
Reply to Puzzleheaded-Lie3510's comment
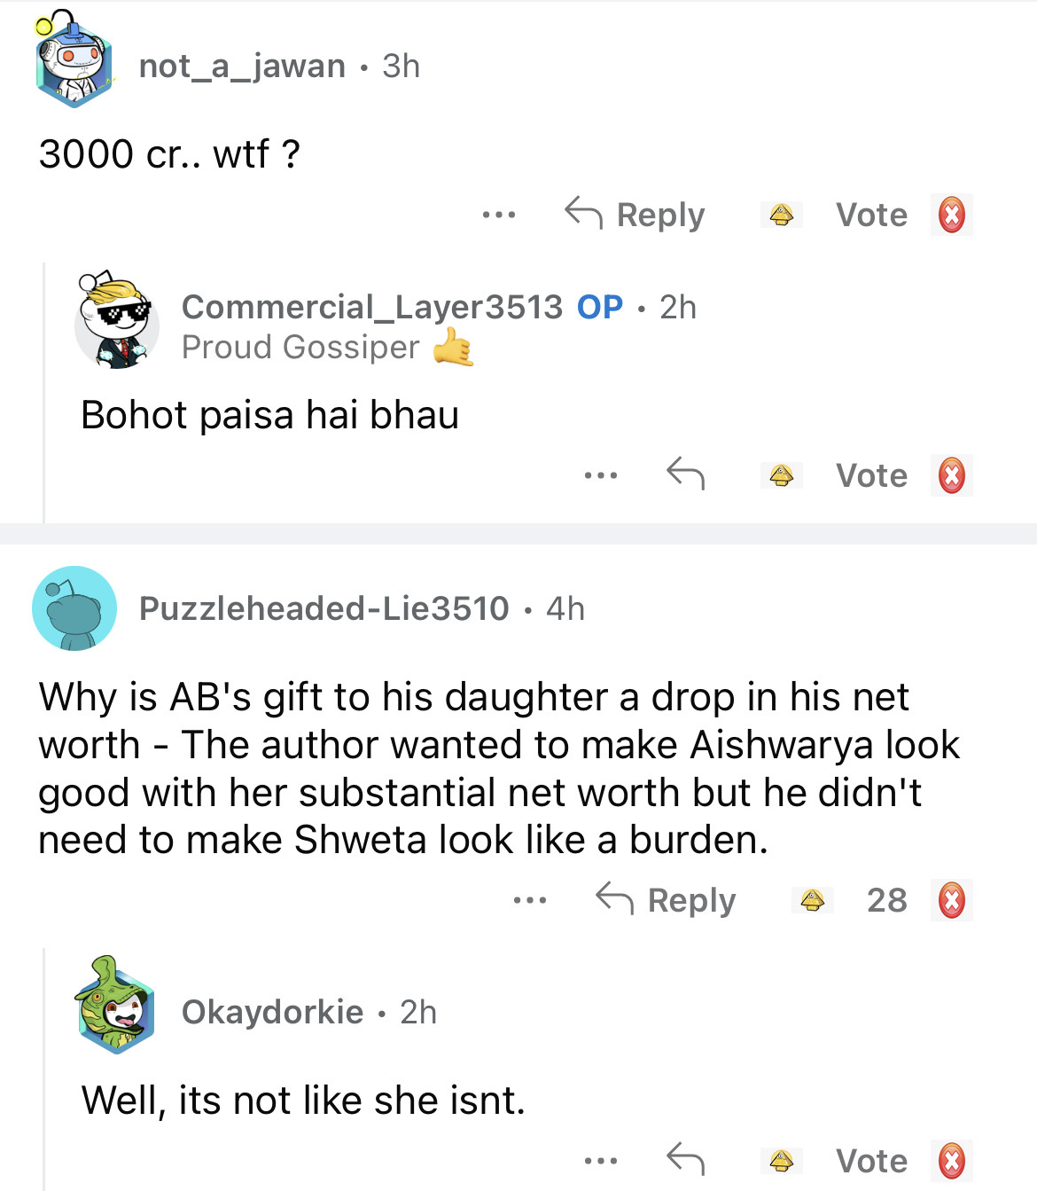tap(667, 900)
